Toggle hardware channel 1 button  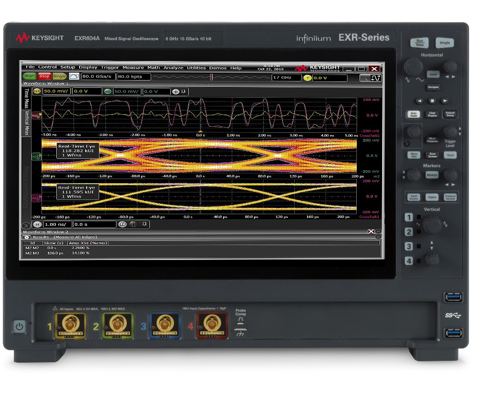click(409, 217)
